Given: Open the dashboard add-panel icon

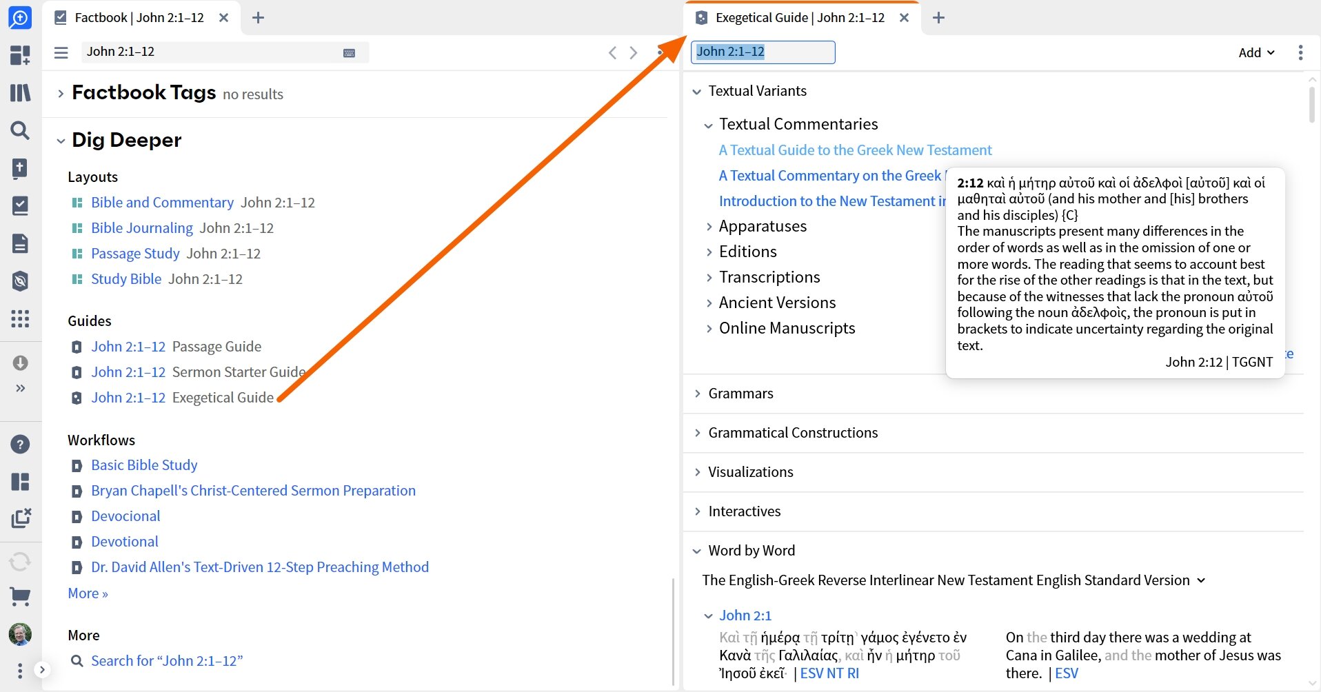Looking at the screenshot, I should coord(20,55).
